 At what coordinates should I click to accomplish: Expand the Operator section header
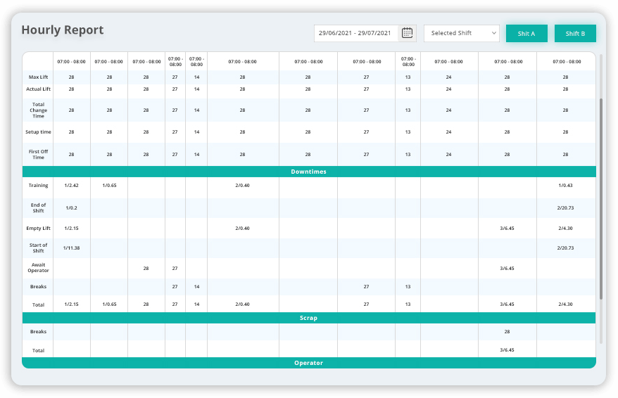click(x=308, y=363)
